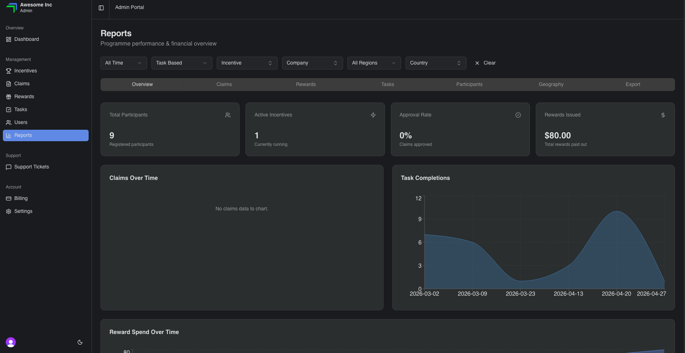Image resolution: width=685 pixels, height=353 pixels.
Task: Select the Overview tab
Action: [x=142, y=85]
